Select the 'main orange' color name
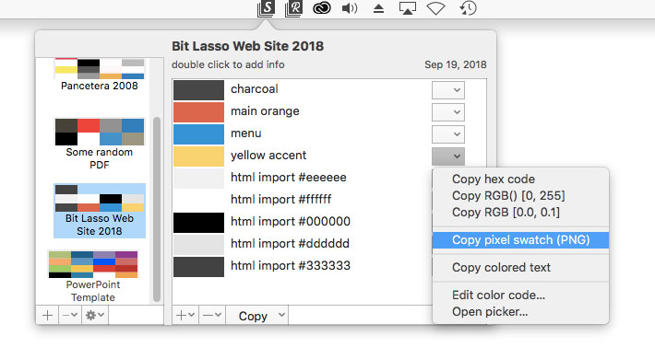 [x=265, y=111]
